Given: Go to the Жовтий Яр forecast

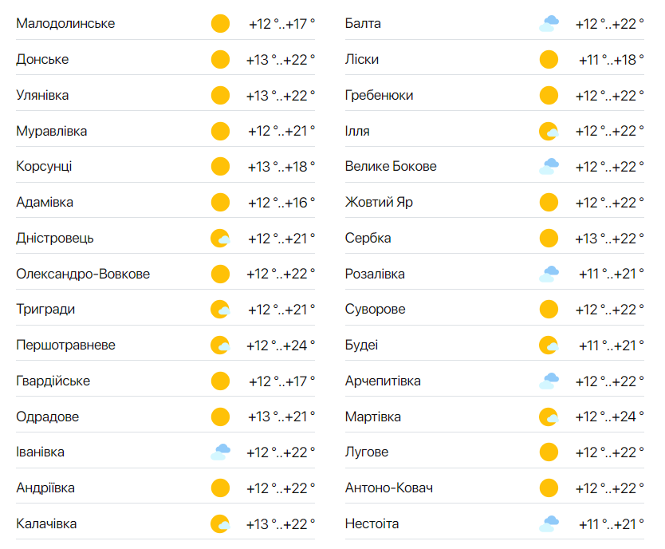Looking at the screenshot, I should (x=379, y=203).
